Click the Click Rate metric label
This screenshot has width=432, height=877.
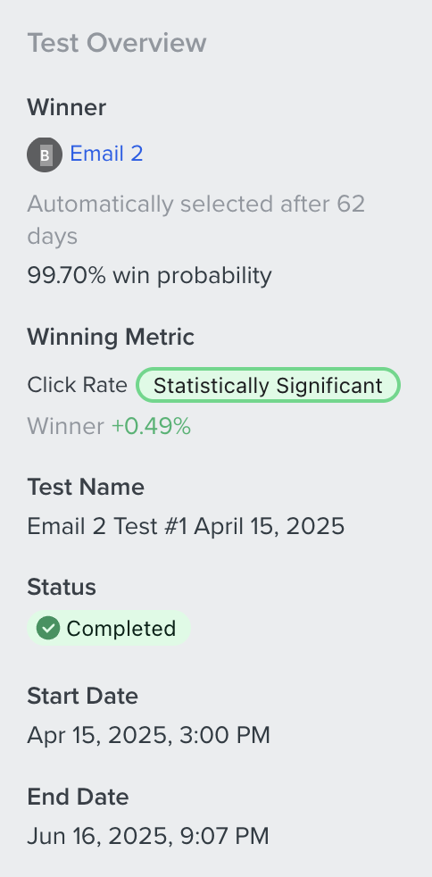pos(77,385)
